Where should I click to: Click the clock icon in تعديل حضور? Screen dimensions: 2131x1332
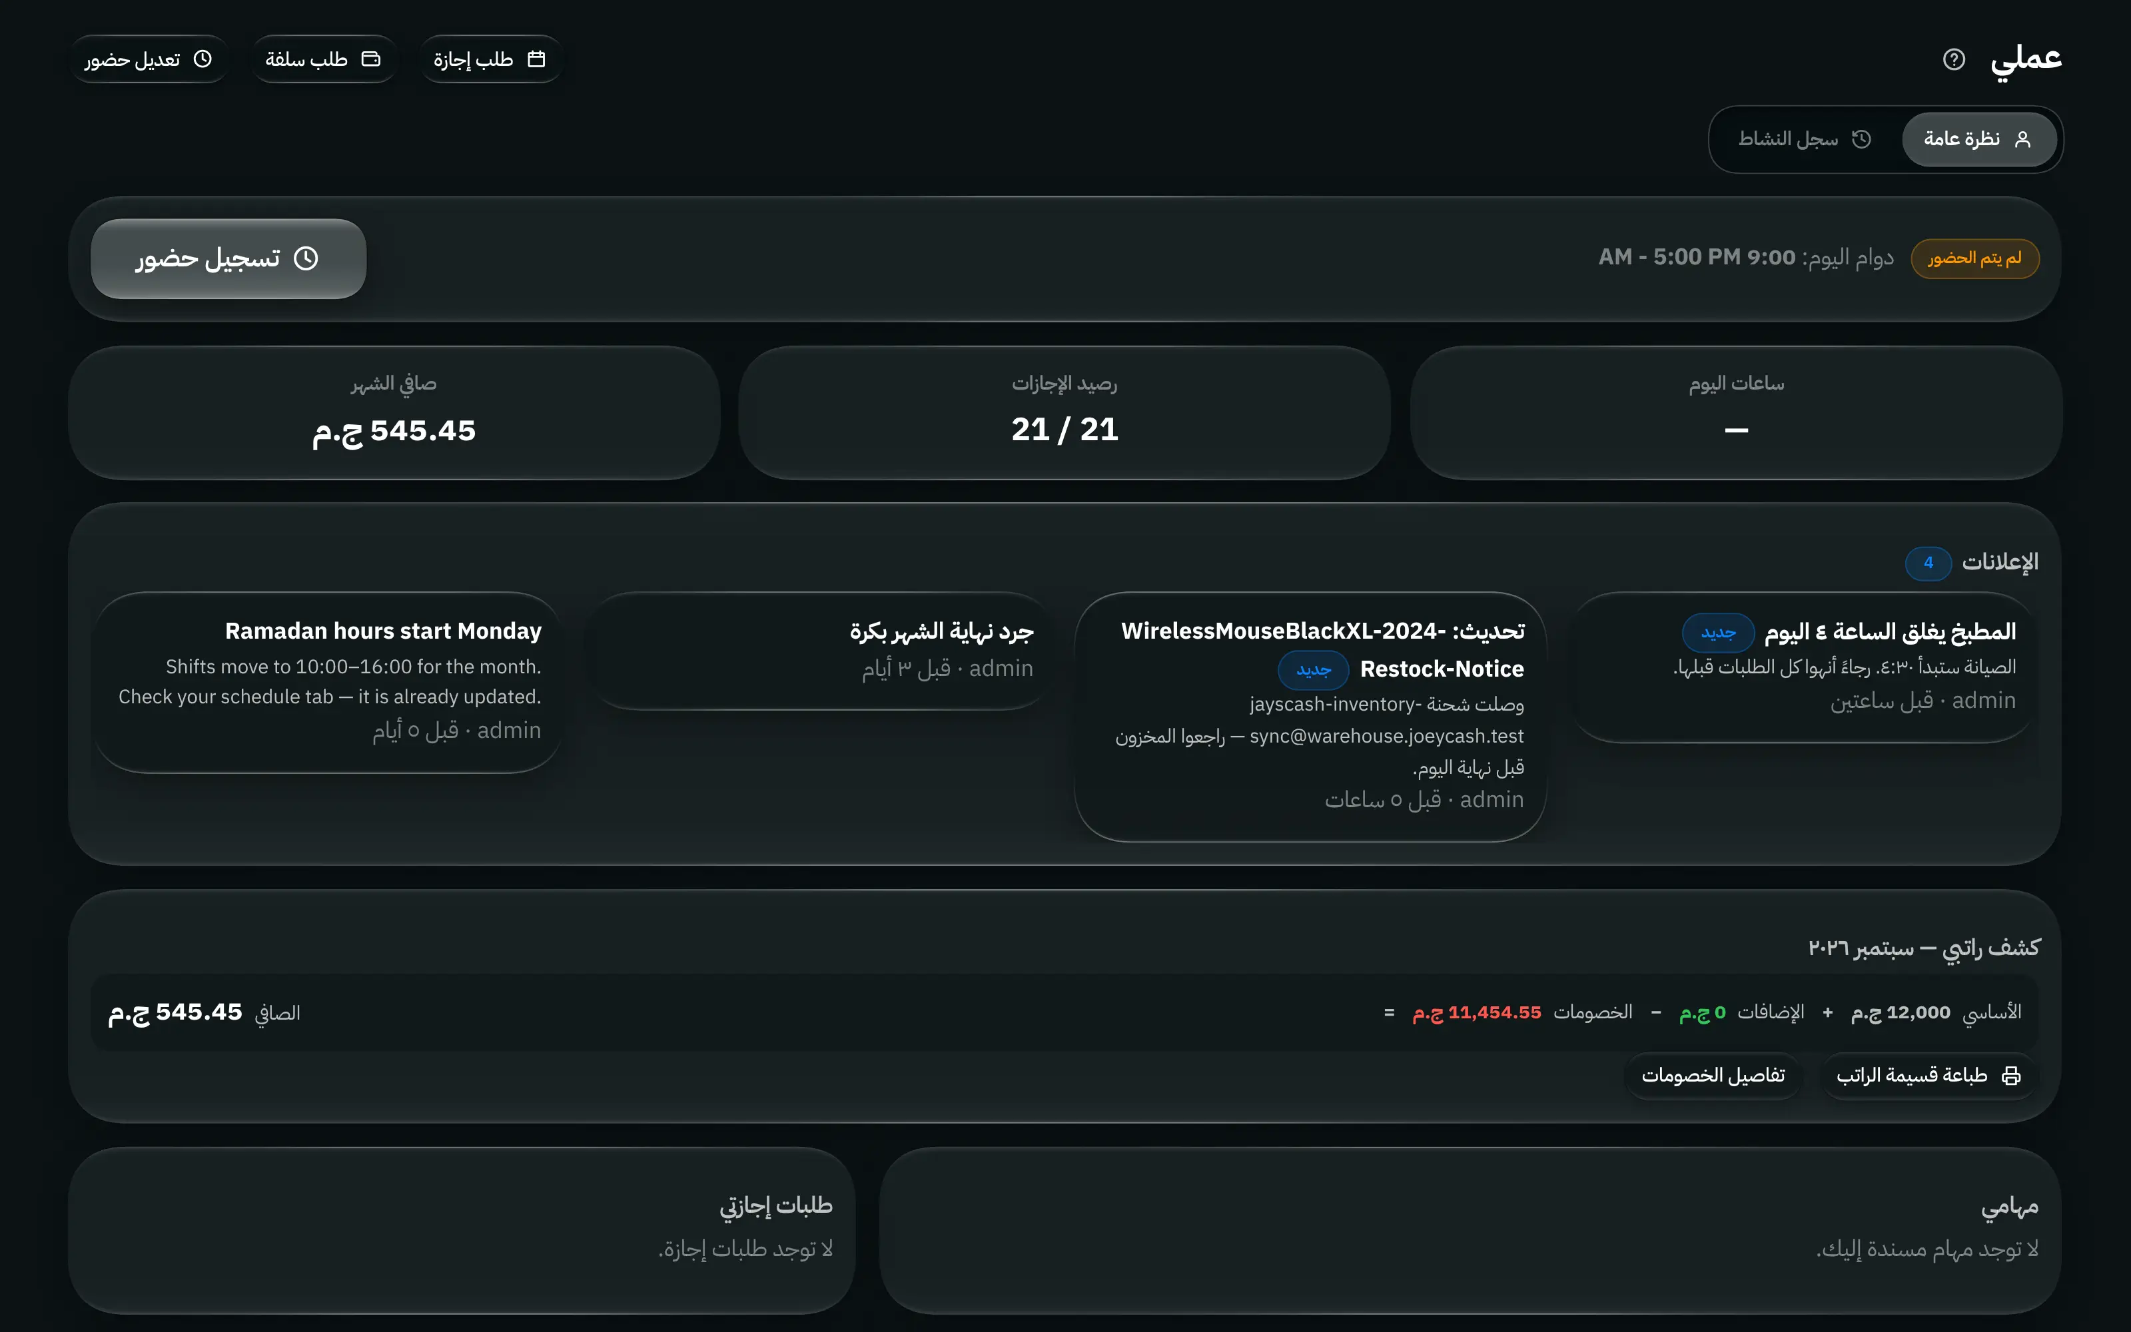point(203,59)
